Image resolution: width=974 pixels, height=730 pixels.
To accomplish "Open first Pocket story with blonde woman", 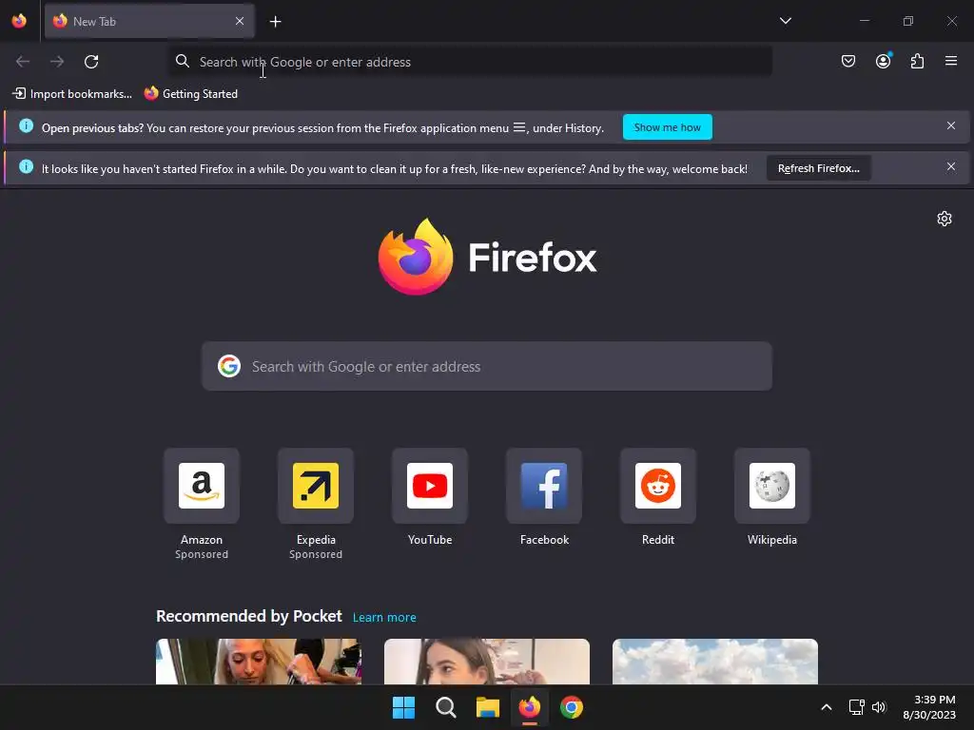I will coord(259,662).
